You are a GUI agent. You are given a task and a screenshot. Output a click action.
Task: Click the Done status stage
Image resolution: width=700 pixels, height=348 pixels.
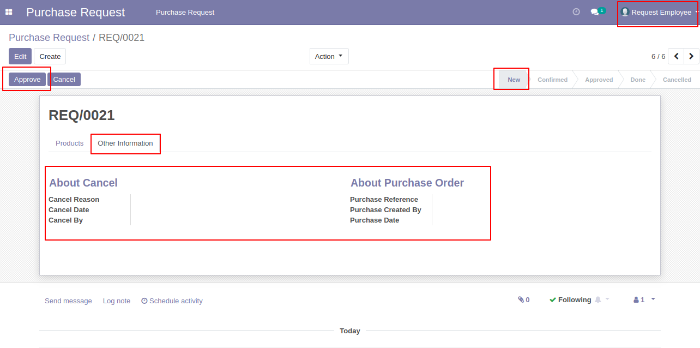click(x=638, y=80)
